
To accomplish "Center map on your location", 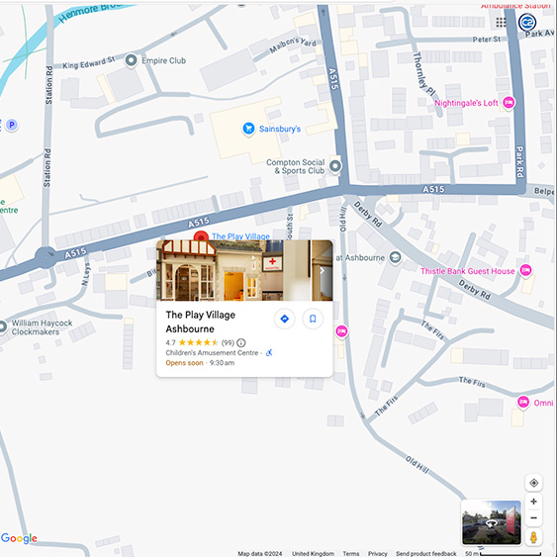I will pyautogui.click(x=533, y=483).
